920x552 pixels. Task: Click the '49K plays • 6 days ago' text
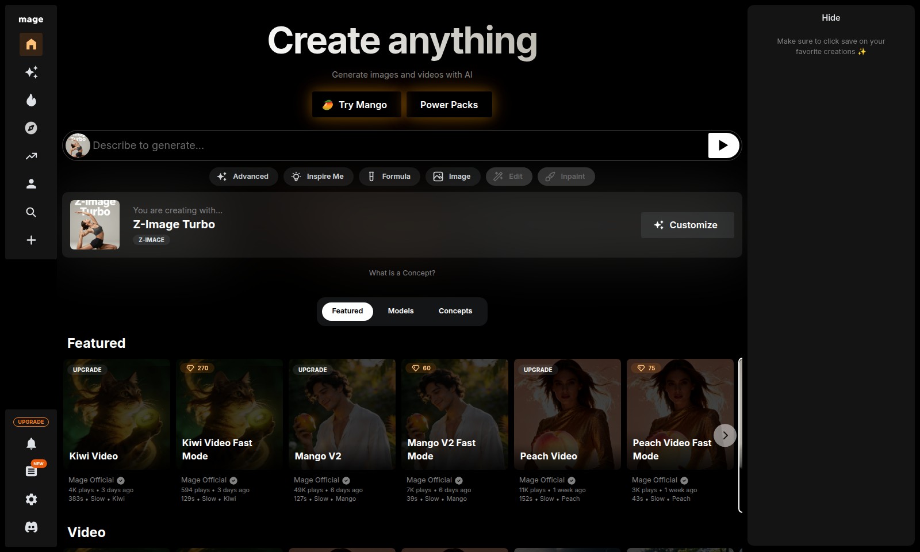click(328, 490)
